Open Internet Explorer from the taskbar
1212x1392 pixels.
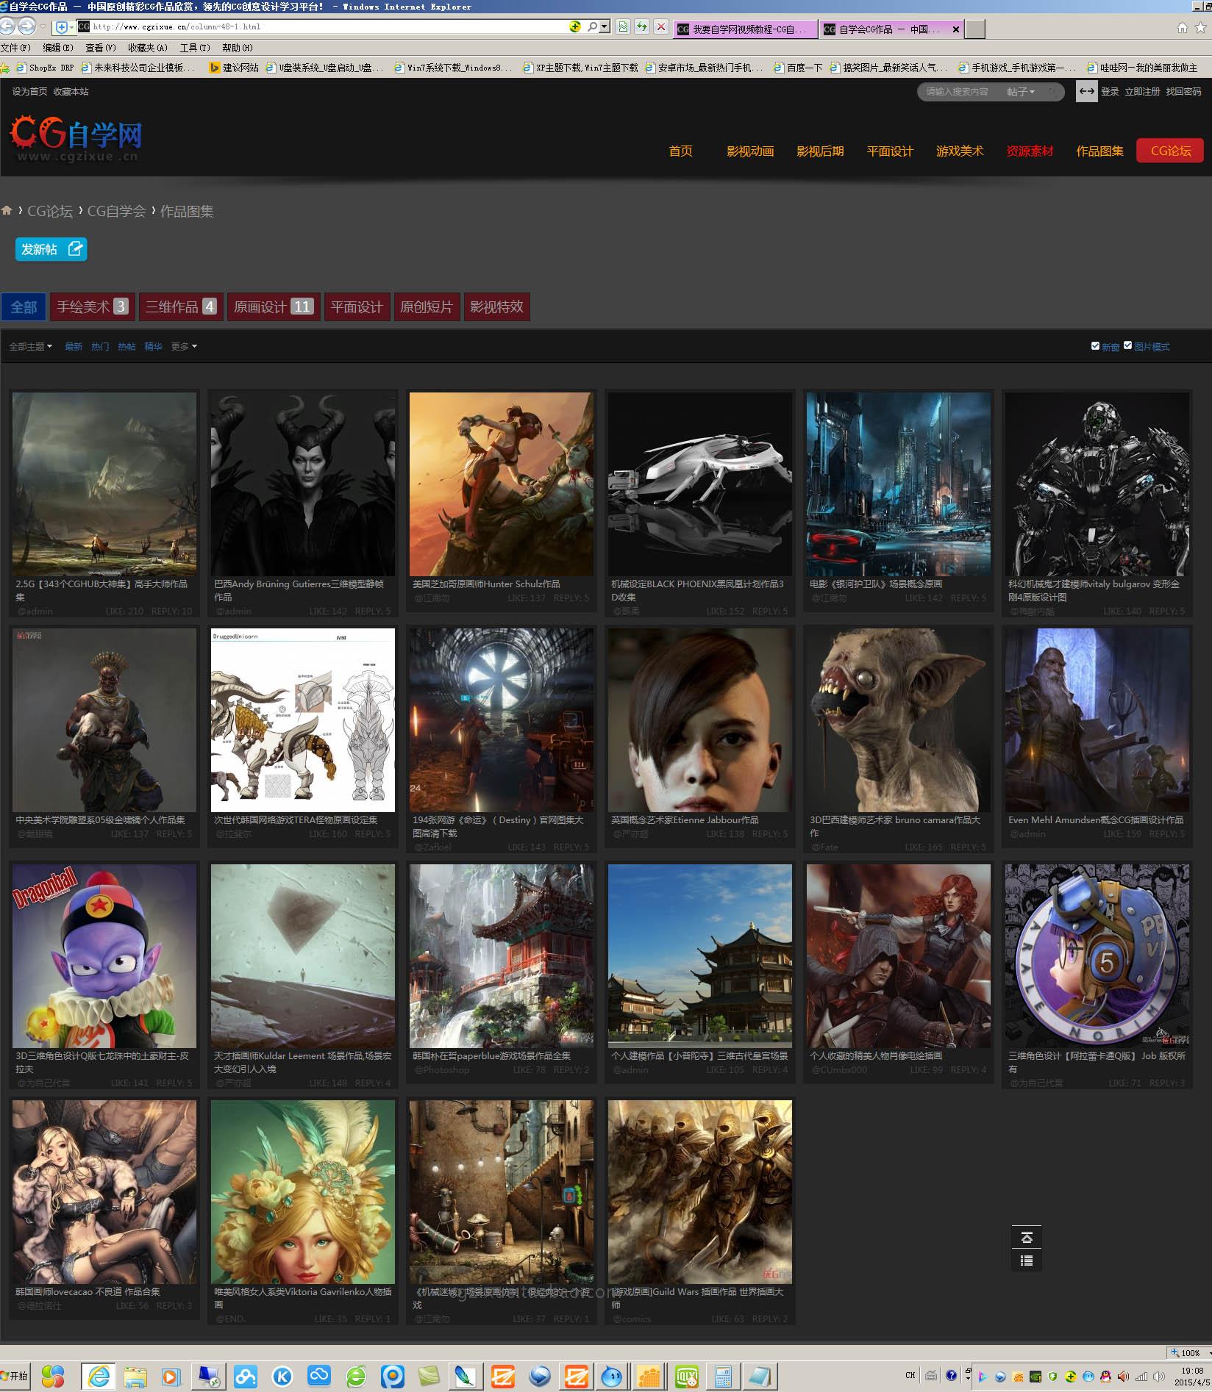99,1376
